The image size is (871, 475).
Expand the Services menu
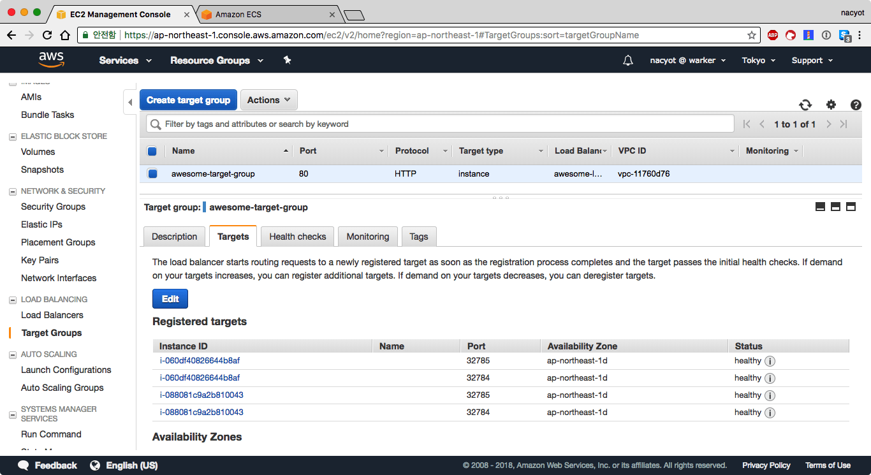tap(125, 61)
